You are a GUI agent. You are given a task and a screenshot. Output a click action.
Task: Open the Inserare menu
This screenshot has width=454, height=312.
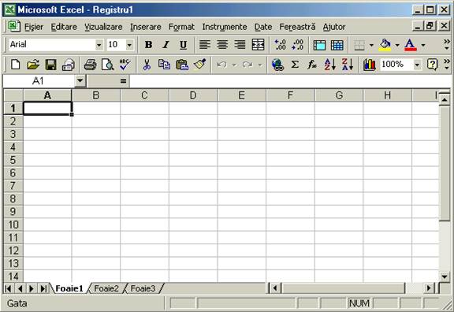pyautogui.click(x=146, y=27)
